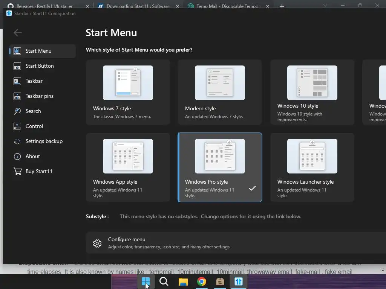Open the Windows Start button on taskbar
The height and width of the screenshot is (289, 386).
(x=146, y=281)
